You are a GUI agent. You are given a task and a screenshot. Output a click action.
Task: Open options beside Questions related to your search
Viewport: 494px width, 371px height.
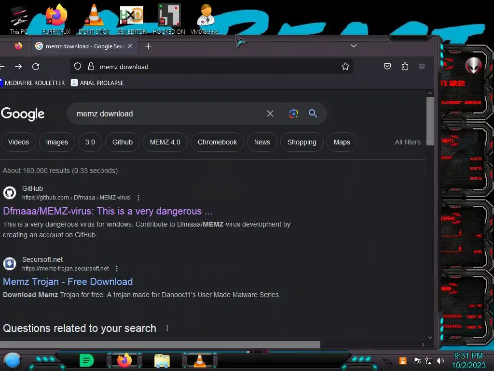[167, 328]
